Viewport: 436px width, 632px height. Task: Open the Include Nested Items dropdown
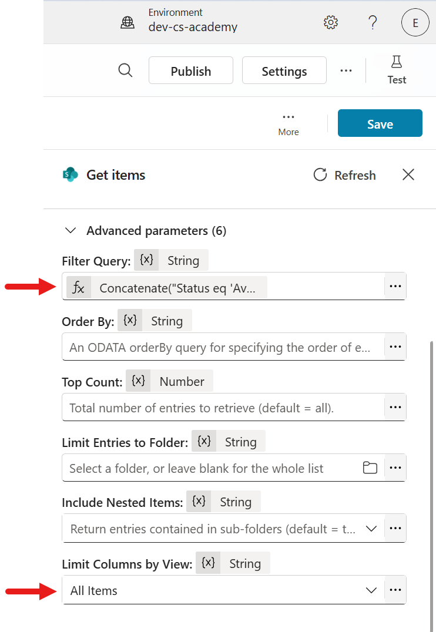pos(371,528)
